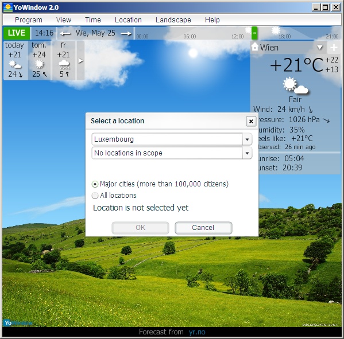Open the yr.no forecast link
344x339 pixels.
(x=197, y=332)
